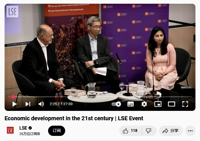
Task: Subscribe using the 订阅 button
Action: (57, 131)
